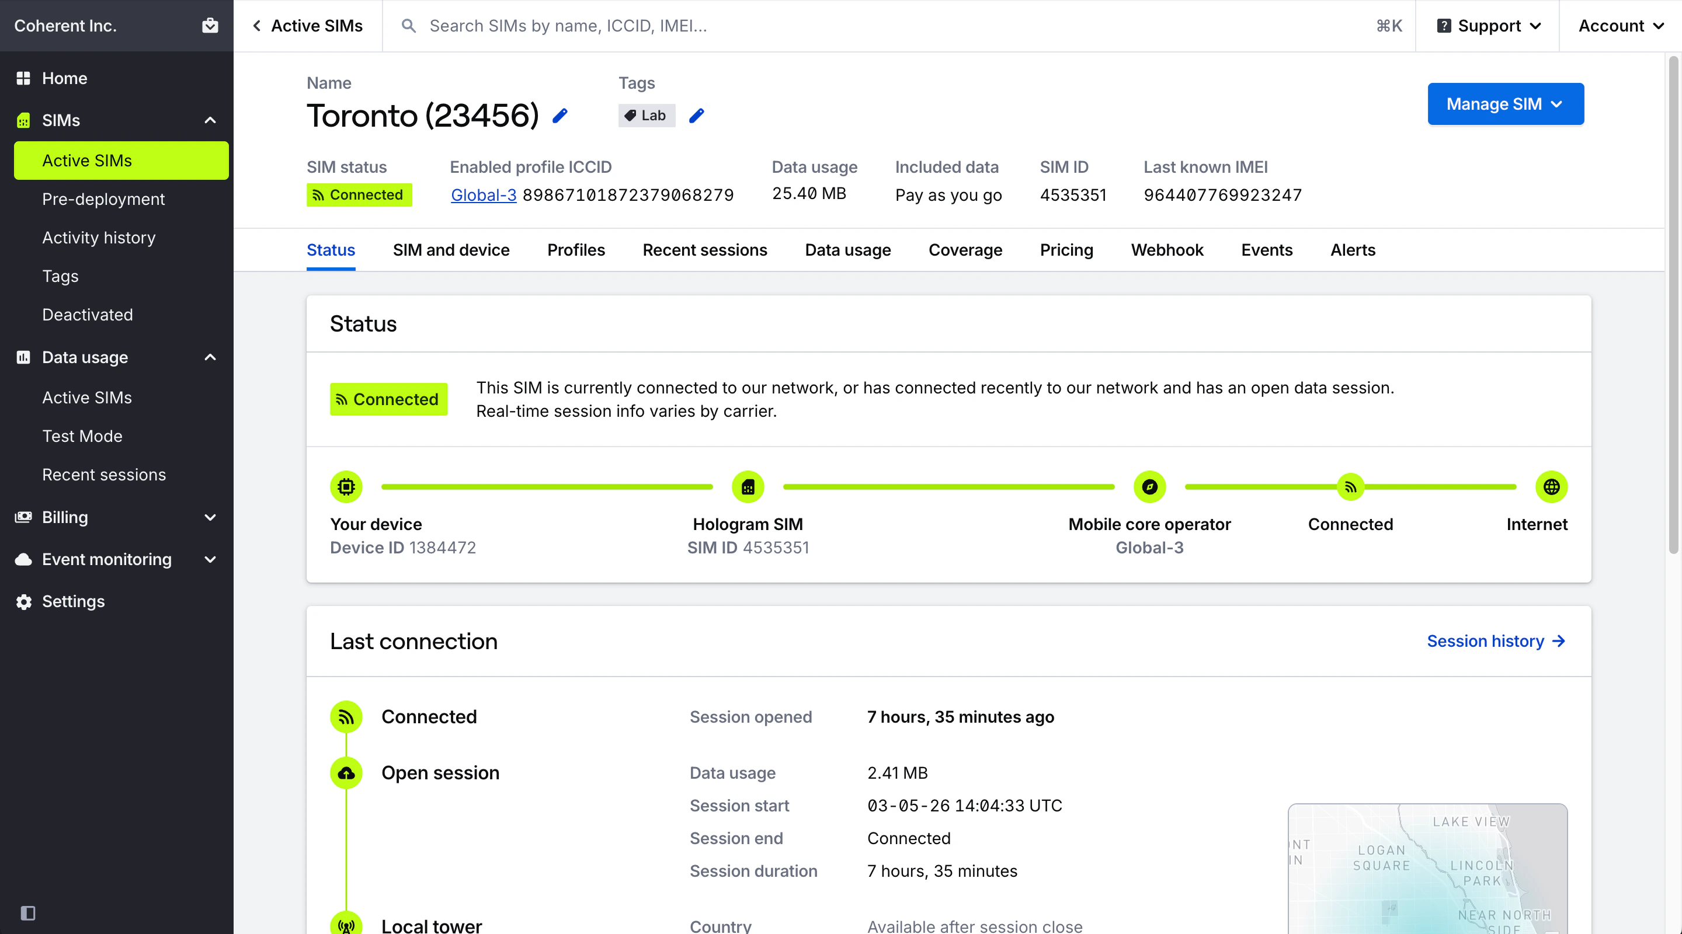Open Activity history in sidebar
This screenshot has height=934, width=1682.
(121, 238)
